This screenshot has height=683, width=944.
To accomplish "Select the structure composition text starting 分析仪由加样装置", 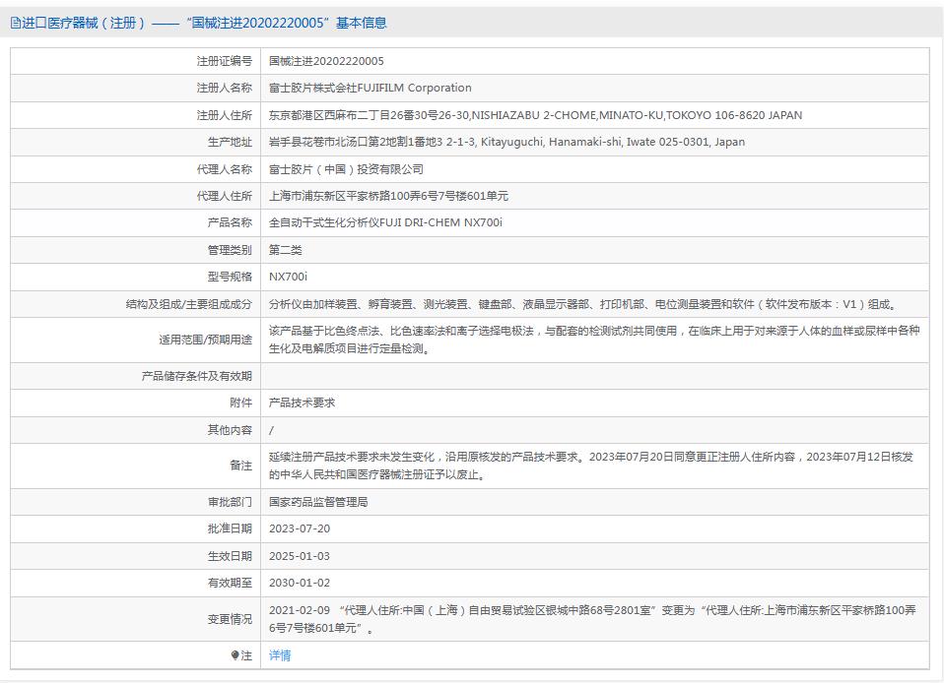I will pos(582,304).
